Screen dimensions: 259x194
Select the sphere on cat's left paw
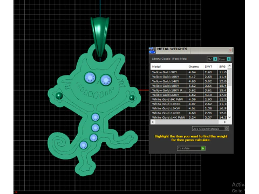[x=59, y=96]
